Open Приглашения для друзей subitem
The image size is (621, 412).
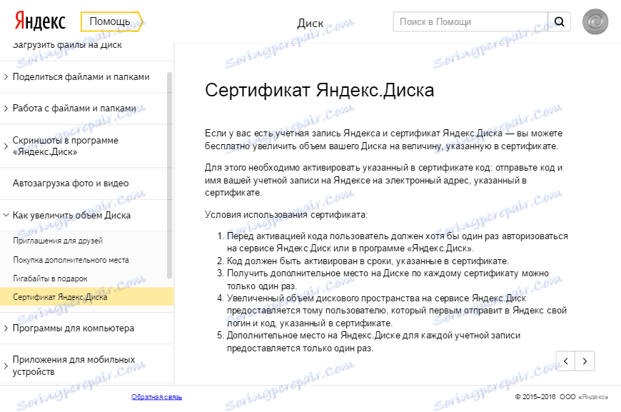57,241
